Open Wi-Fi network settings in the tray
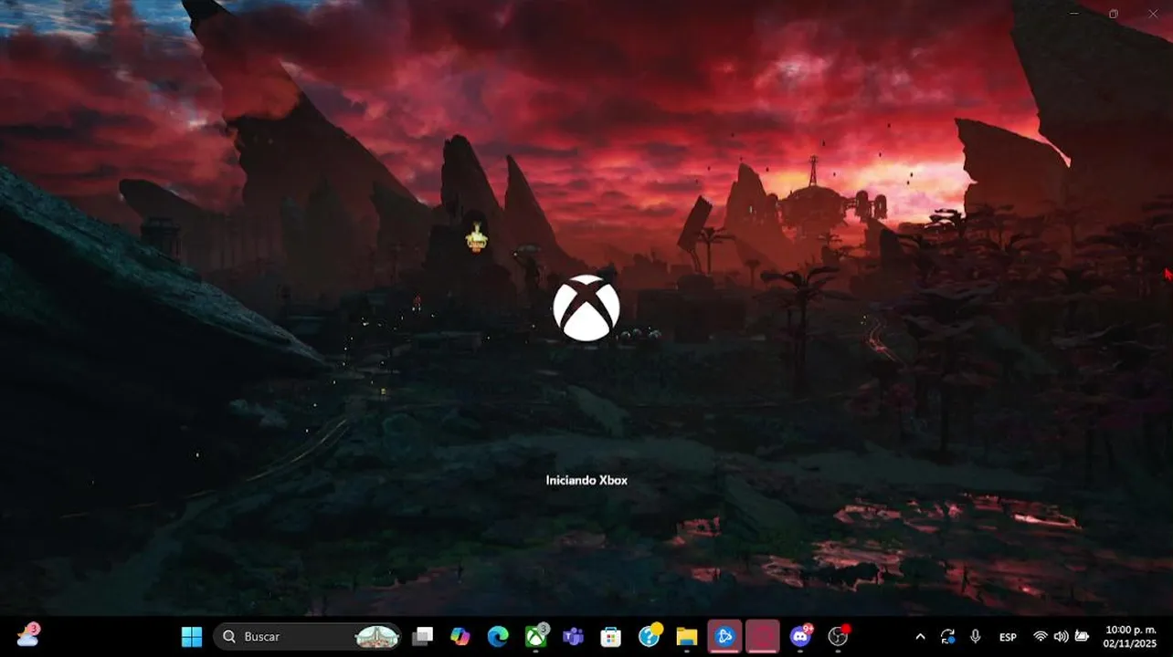The image size is (1173, 657). pyautogui.click(x=1040, y=636)
